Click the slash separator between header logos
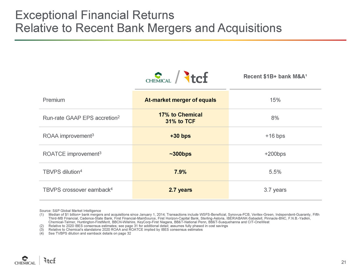Screen dimensions: 361x278 point(177,77)
